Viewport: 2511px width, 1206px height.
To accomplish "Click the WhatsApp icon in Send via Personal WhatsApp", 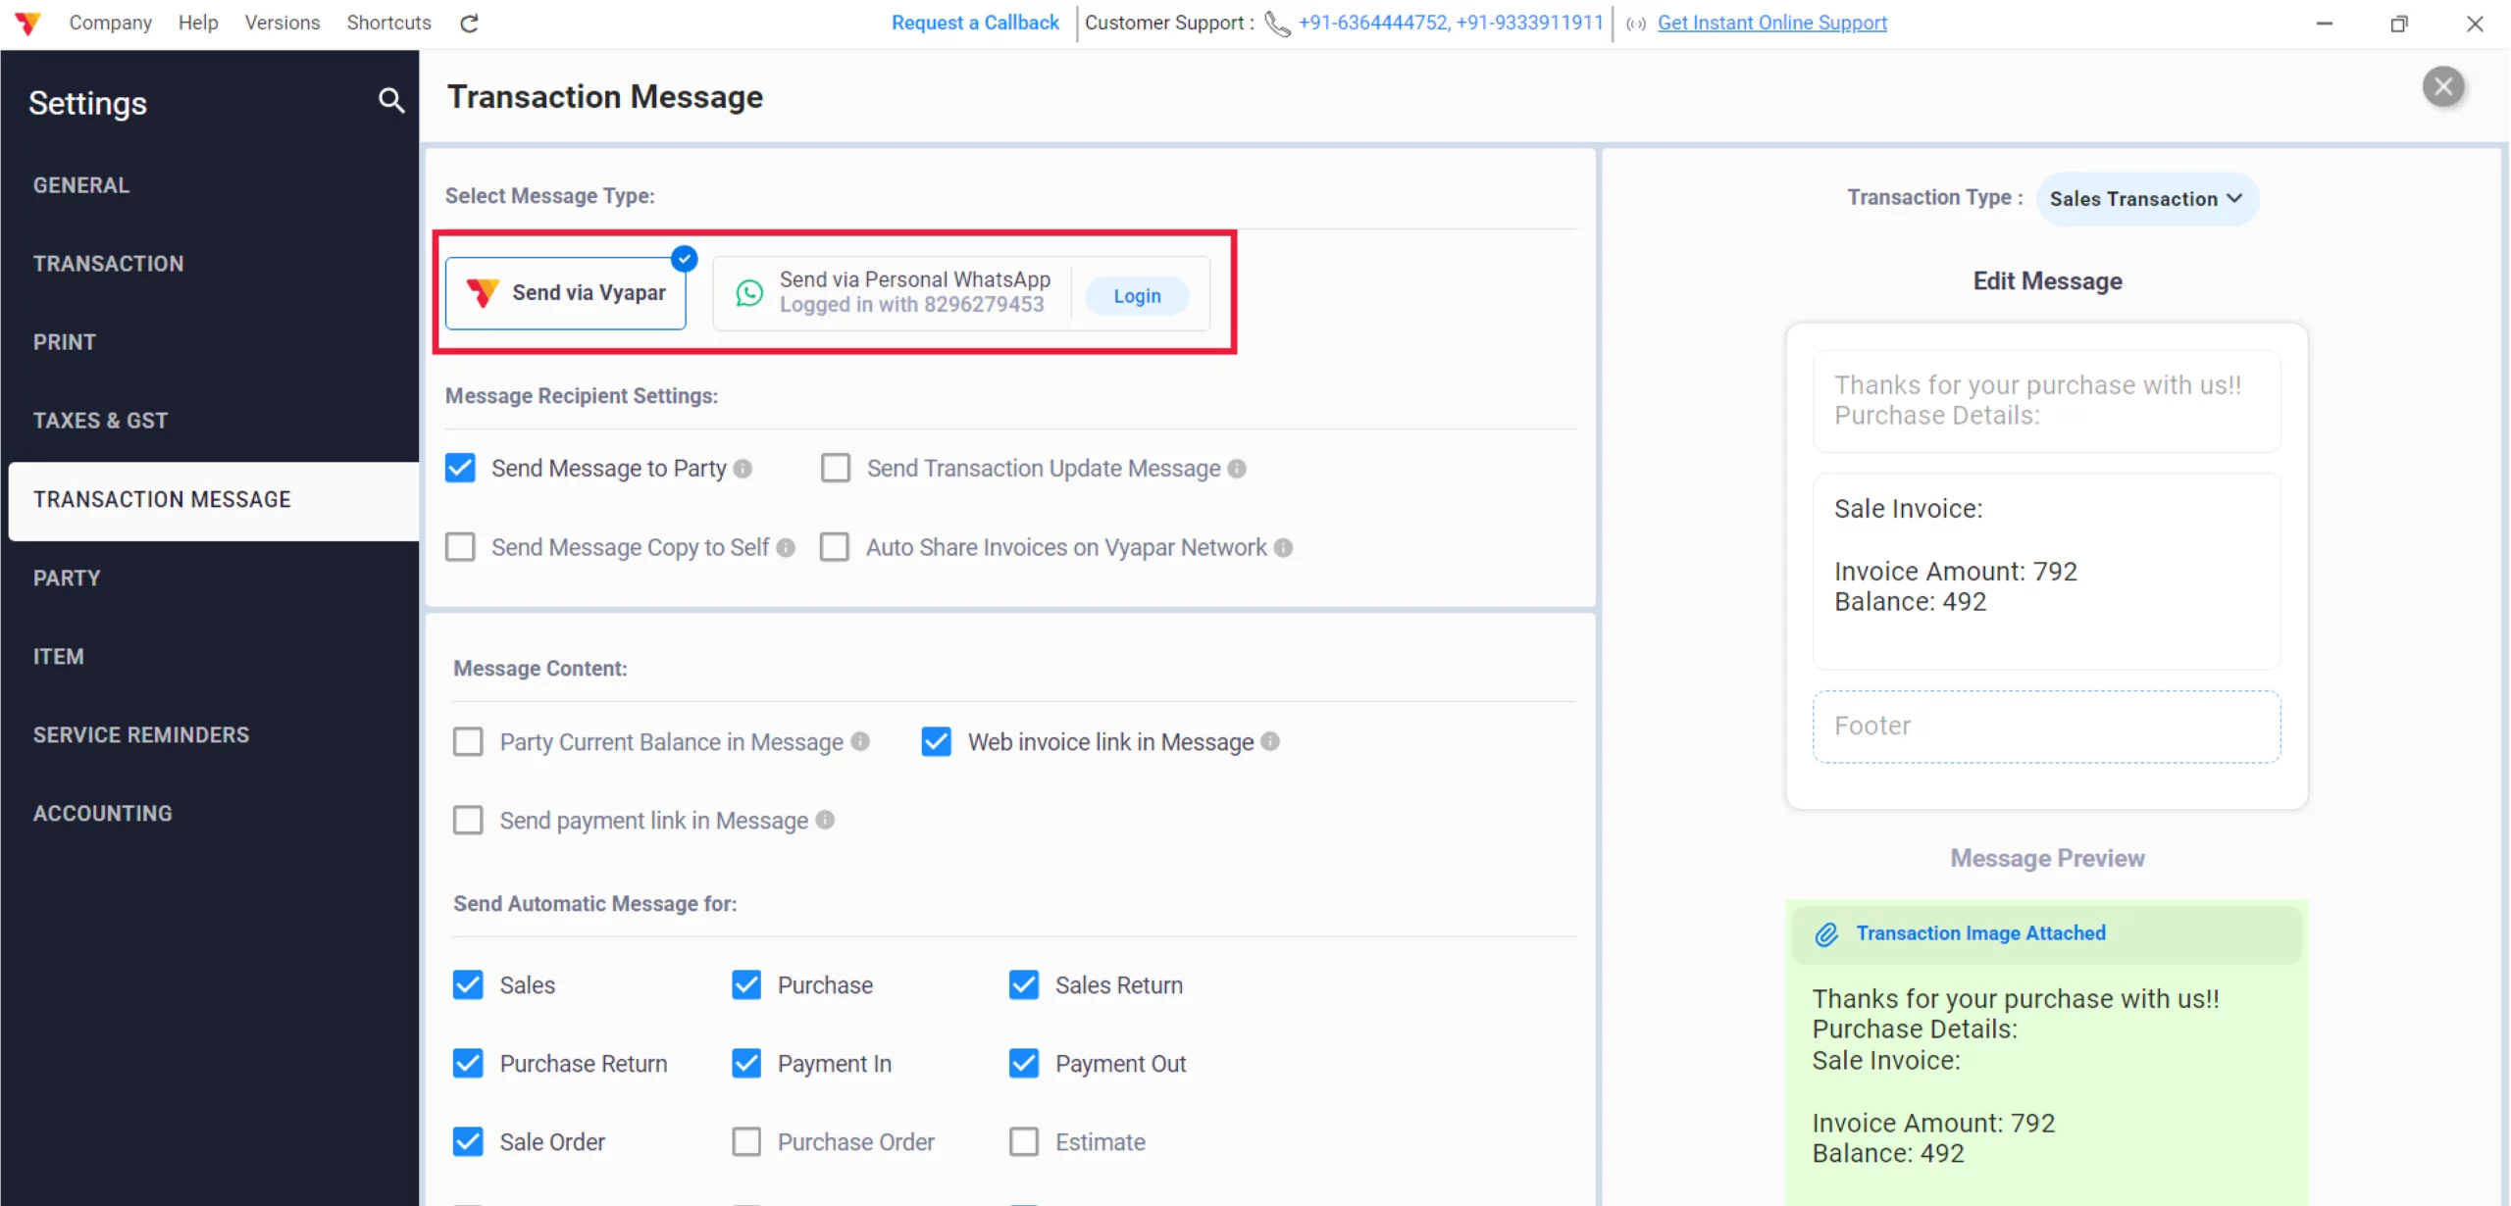I will point(748,292).
